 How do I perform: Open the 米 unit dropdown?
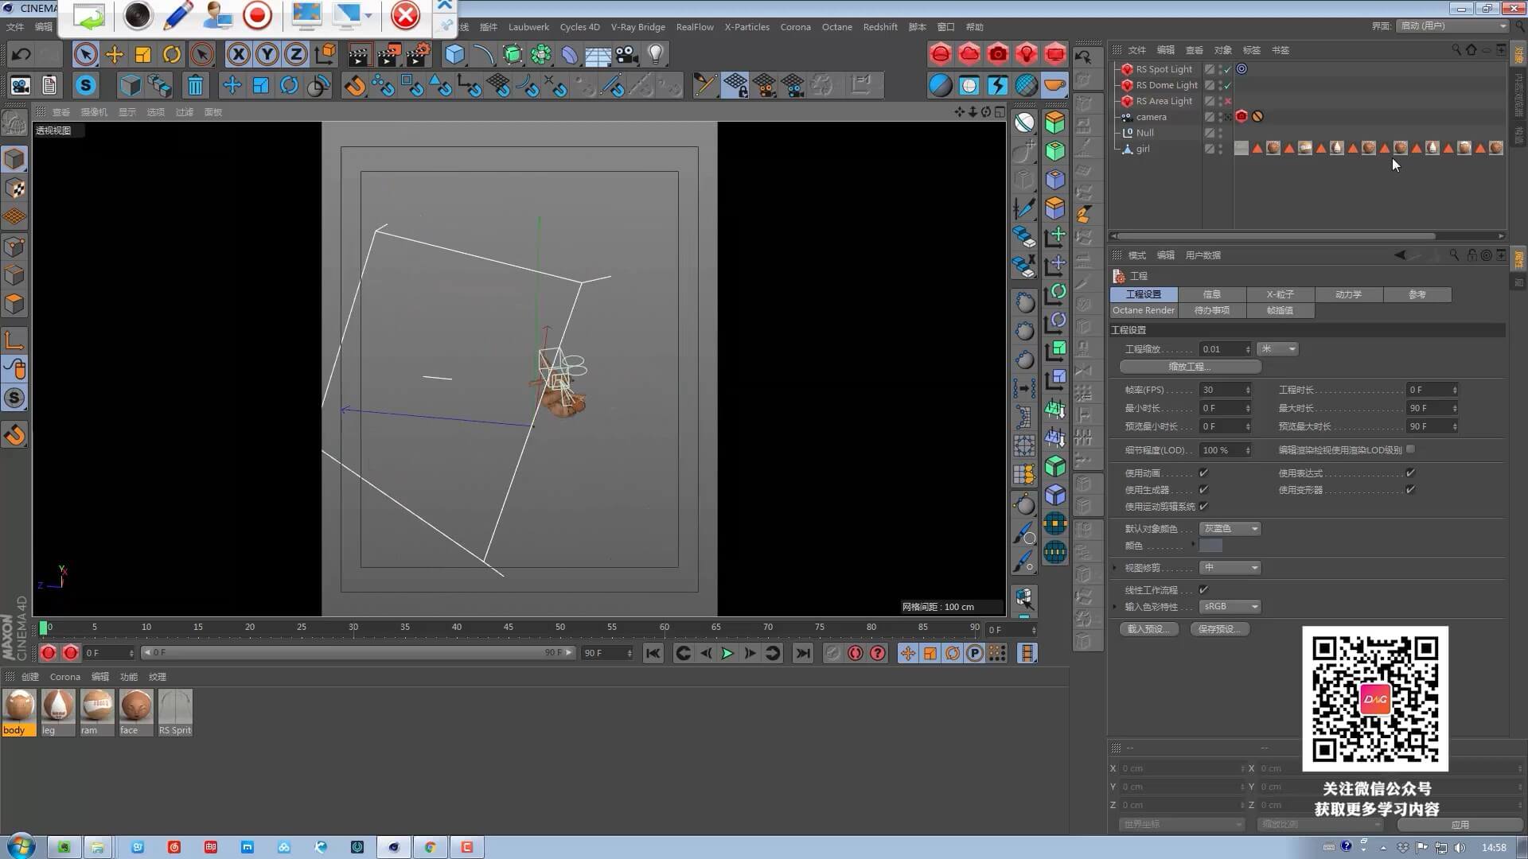point(1277,348)
